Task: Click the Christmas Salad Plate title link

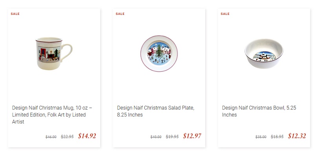Action: [155, 111]
